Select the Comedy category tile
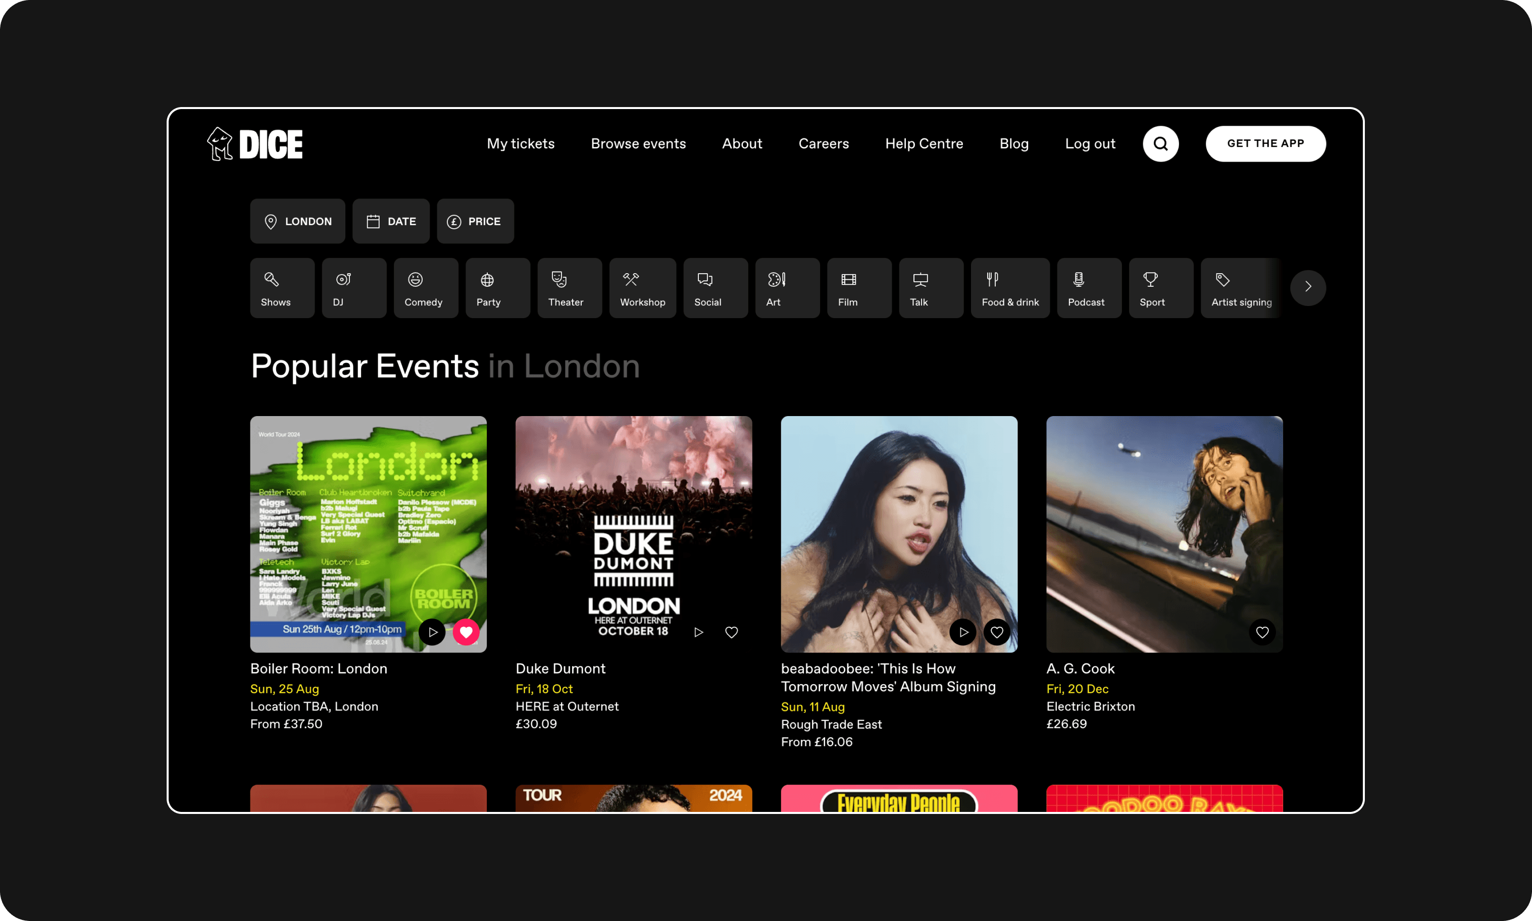The image size is (1532, 921). point(425,288)
